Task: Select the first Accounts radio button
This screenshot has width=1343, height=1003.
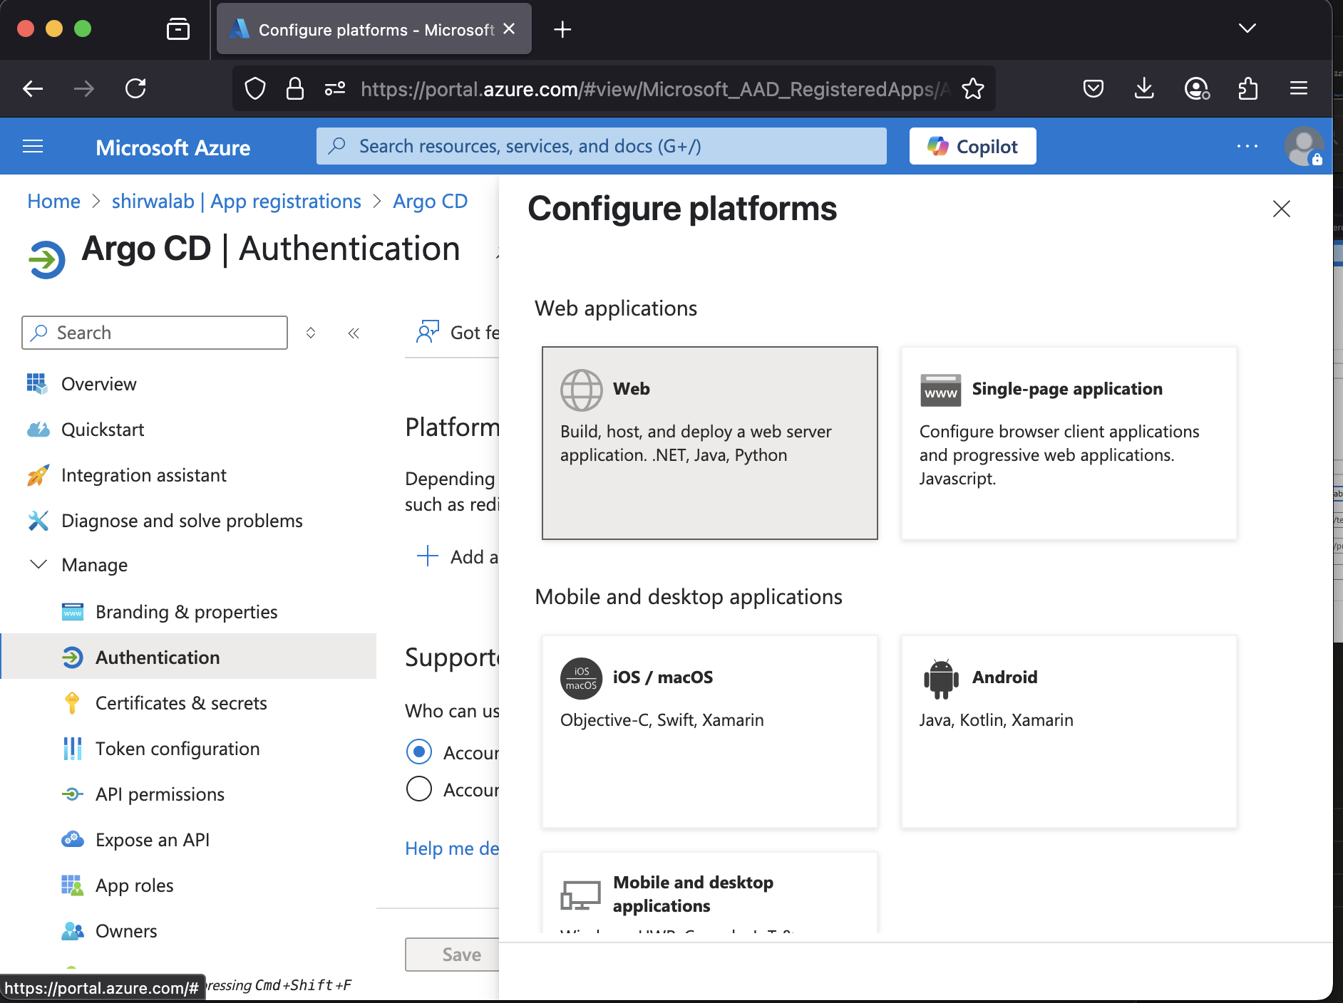Action: pos(419,752)
